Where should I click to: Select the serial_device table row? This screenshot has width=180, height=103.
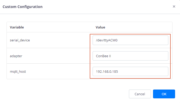[89, 40]
